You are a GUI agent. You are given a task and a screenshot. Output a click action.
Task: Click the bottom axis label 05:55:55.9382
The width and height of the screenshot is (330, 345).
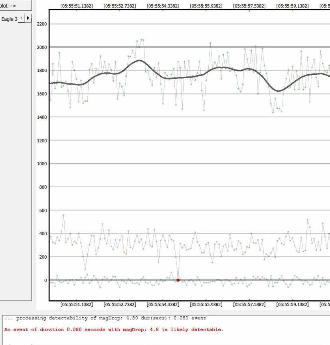pyautogui.click(x=206, y=304)
